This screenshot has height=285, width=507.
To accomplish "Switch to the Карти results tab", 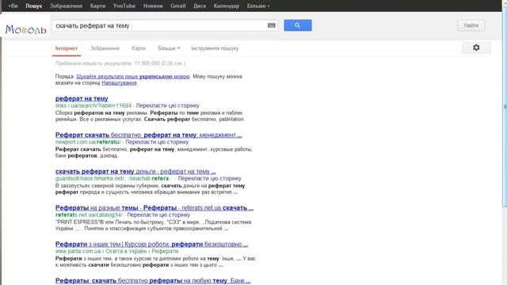I will tap(139, 48).
